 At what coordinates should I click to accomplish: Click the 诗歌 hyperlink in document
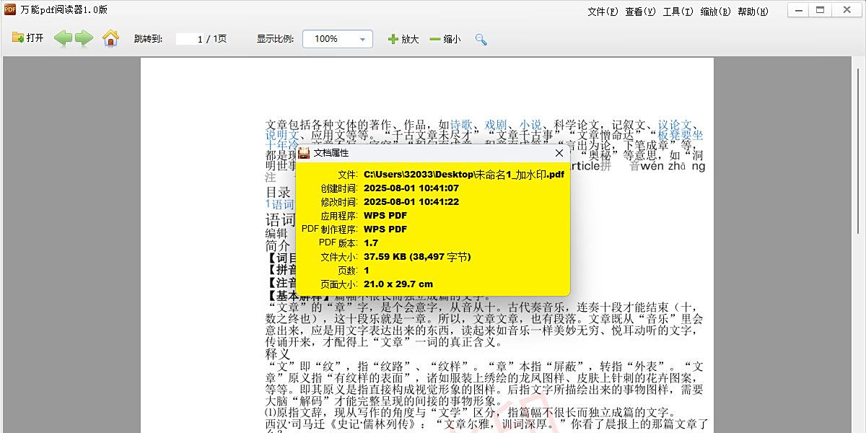[x=462, y=125]
